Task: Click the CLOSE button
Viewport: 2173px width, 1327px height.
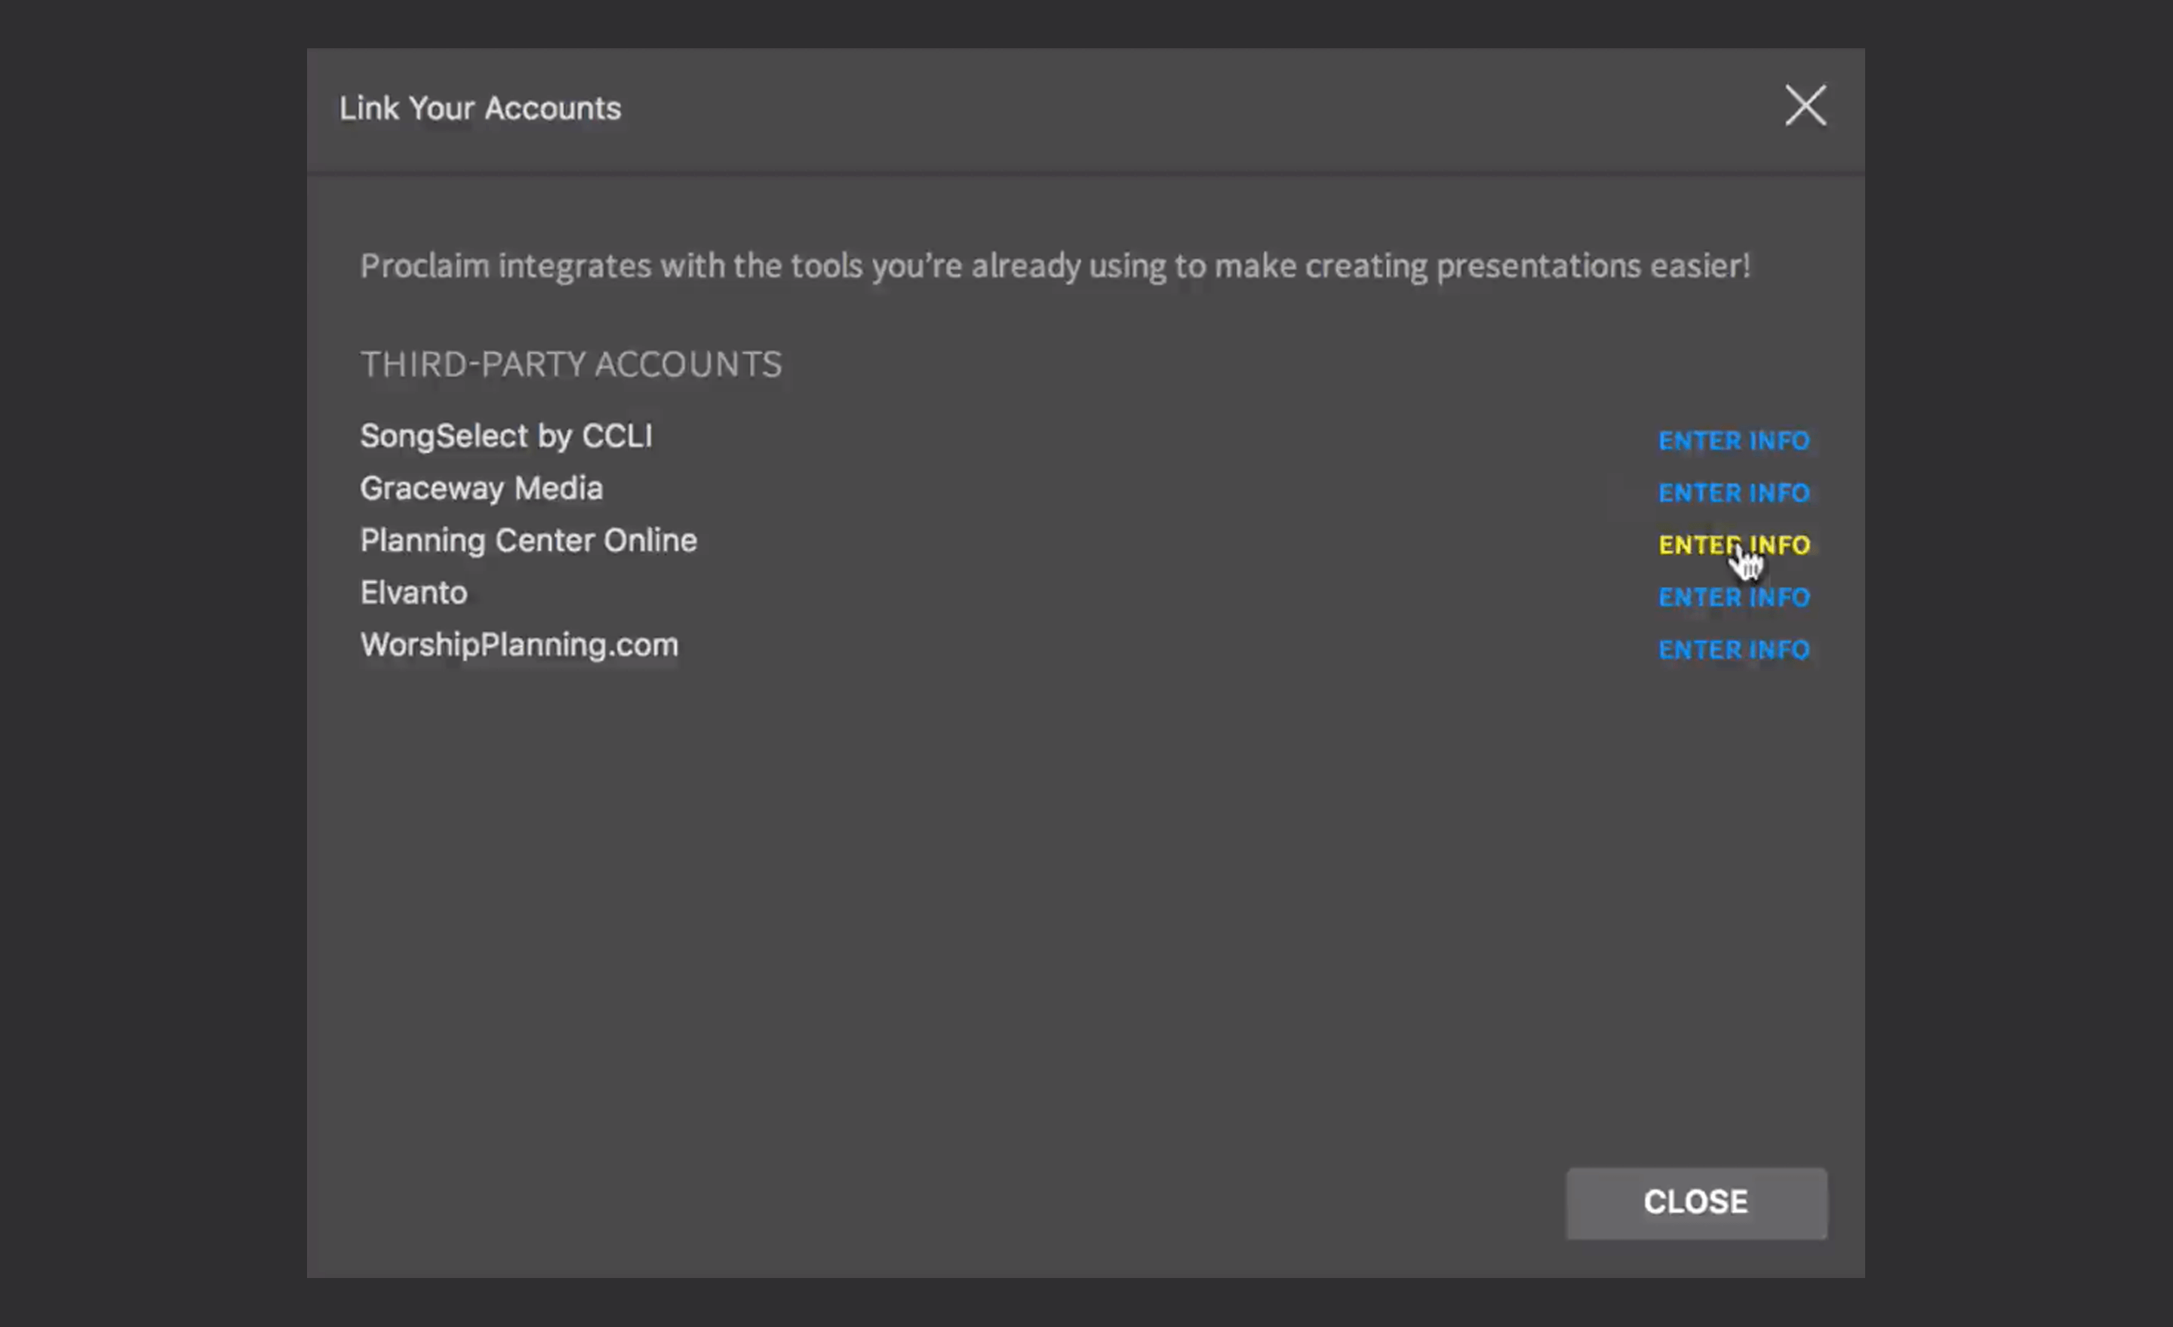Action: pyautogui.click(x=1695, y=1202)
